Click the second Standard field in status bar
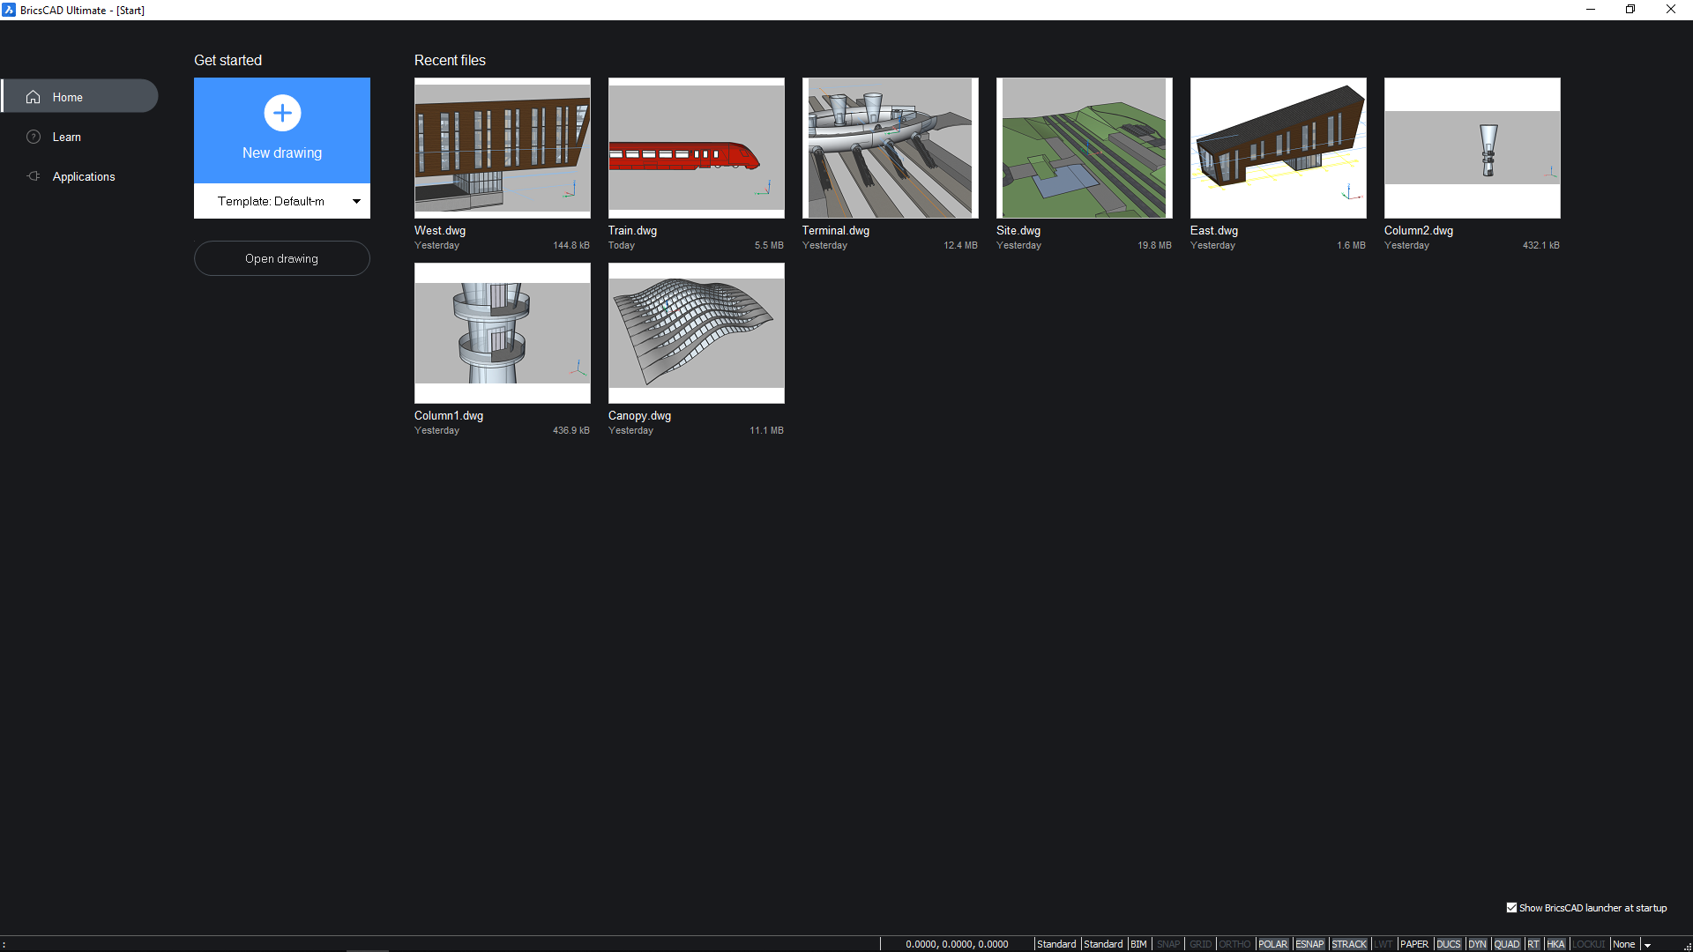The width and height of the screenshot is (1693, 952). [x=1103, y=944]
